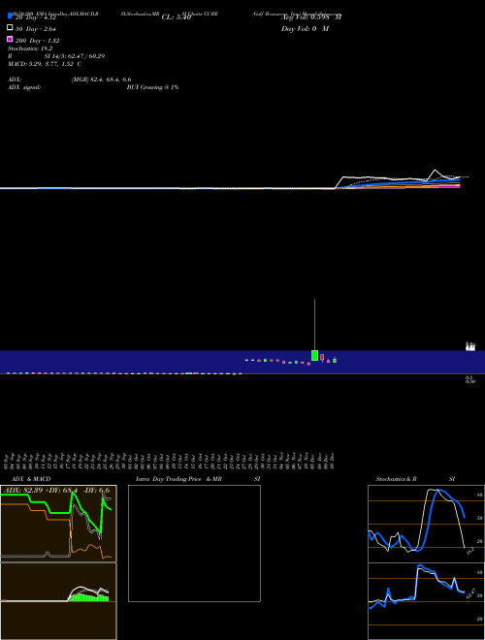Click the lower RSI oscillator chart
Image resolution: width=485 pixels, height=640 pixels.
426,601
